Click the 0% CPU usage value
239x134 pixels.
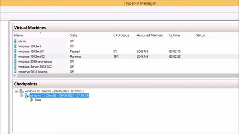[115, 51]
